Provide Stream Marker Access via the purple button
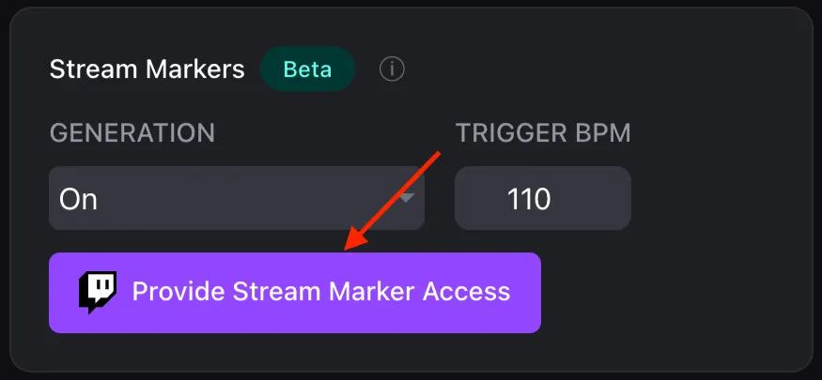The width and height of the screenshot is (822, 380). tap(295, 293)
